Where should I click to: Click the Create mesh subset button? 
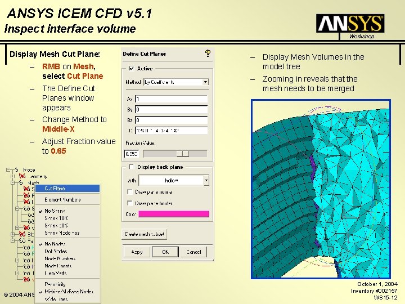144,234
